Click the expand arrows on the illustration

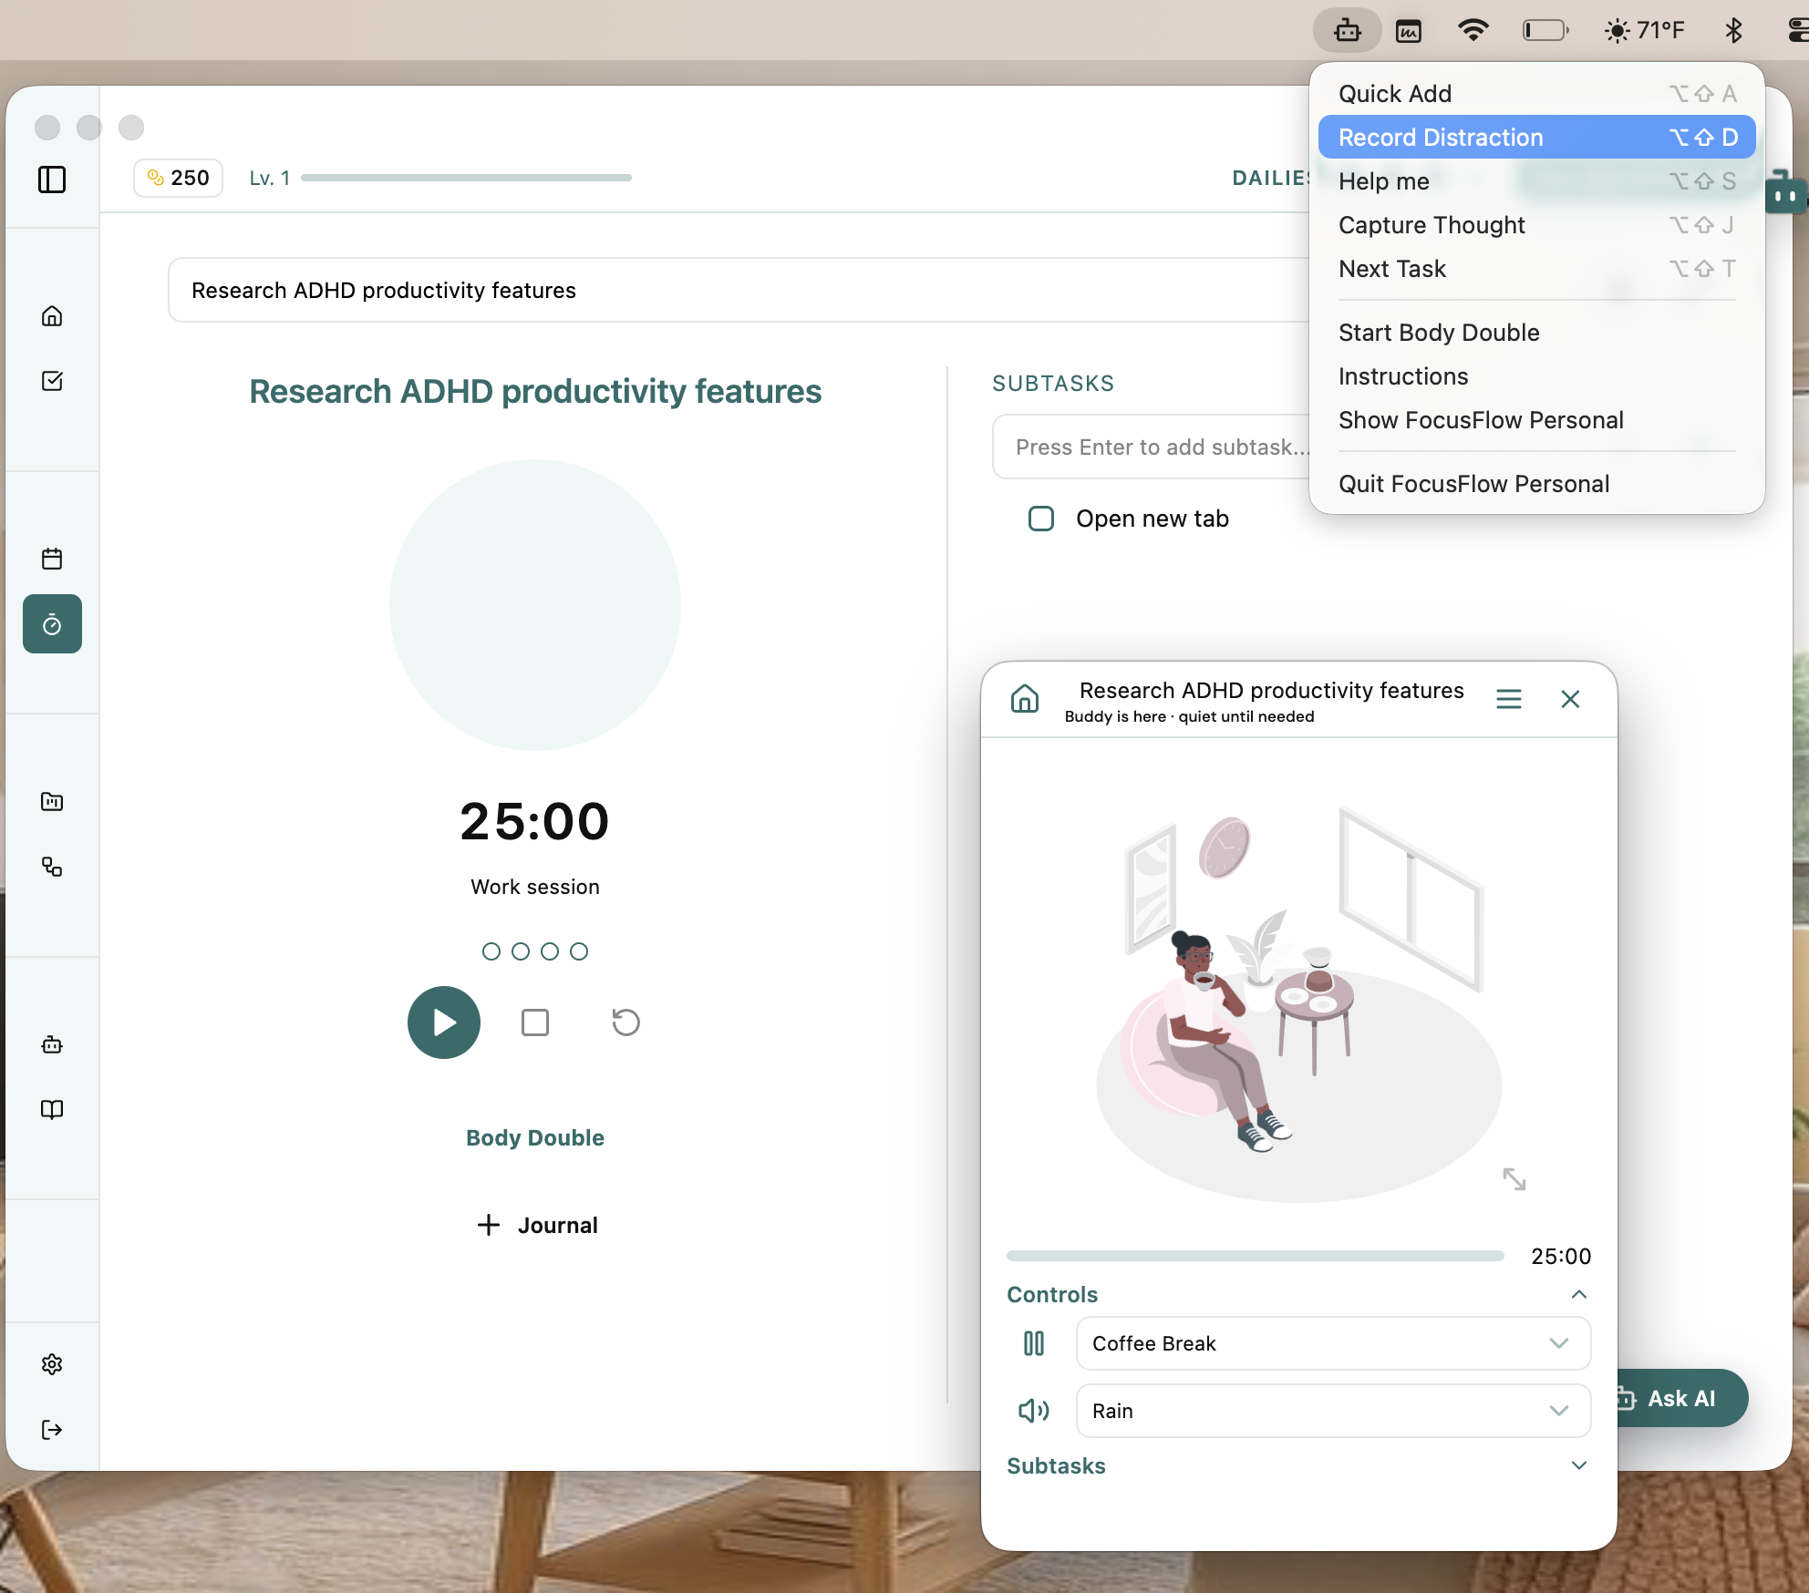[x=1514, y=1179]
